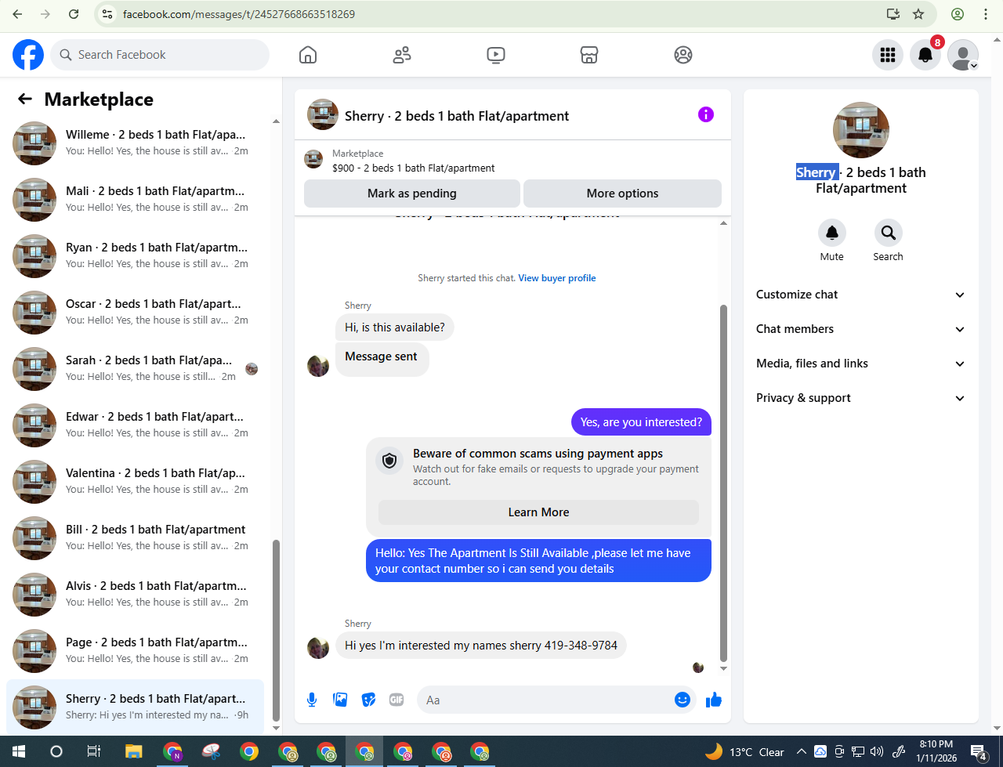Open the Willeme conversation
Screen dimensions: 1003x767
click(x=135, y=143)
